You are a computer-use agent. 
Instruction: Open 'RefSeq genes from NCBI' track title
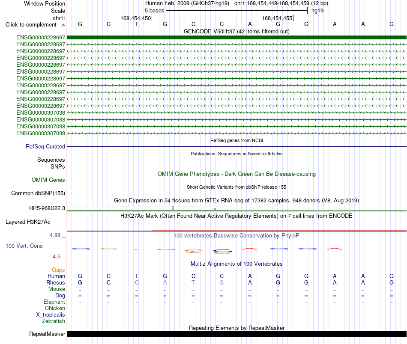click(236, 140)
